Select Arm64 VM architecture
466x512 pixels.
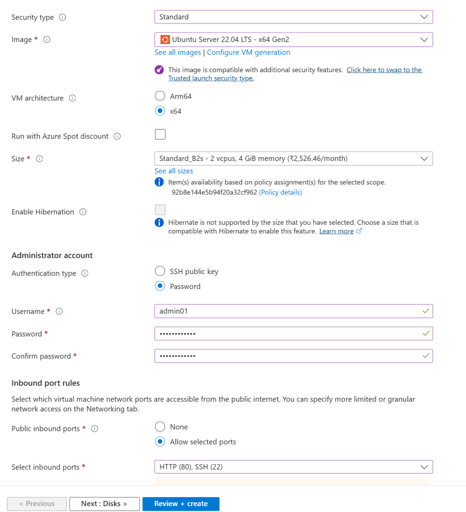click(160, 96)
